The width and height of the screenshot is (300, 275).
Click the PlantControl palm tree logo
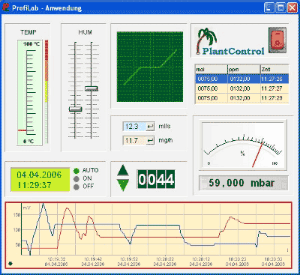click(x=230, y=41)
